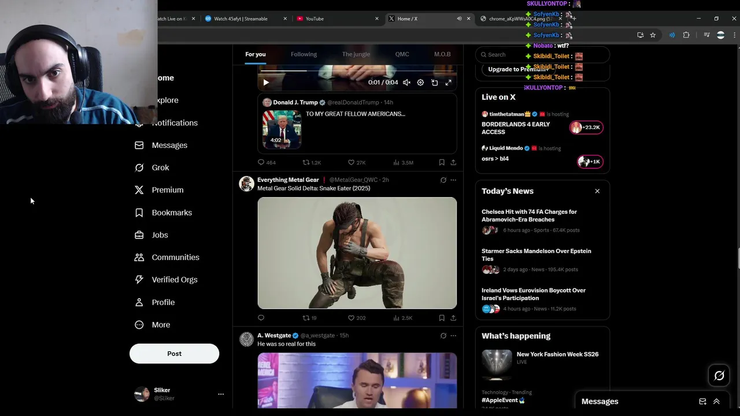
Task: Open Chelsea Hit with 74 FA Charges story
Action: pyautogui.click(x=542, y=221)
